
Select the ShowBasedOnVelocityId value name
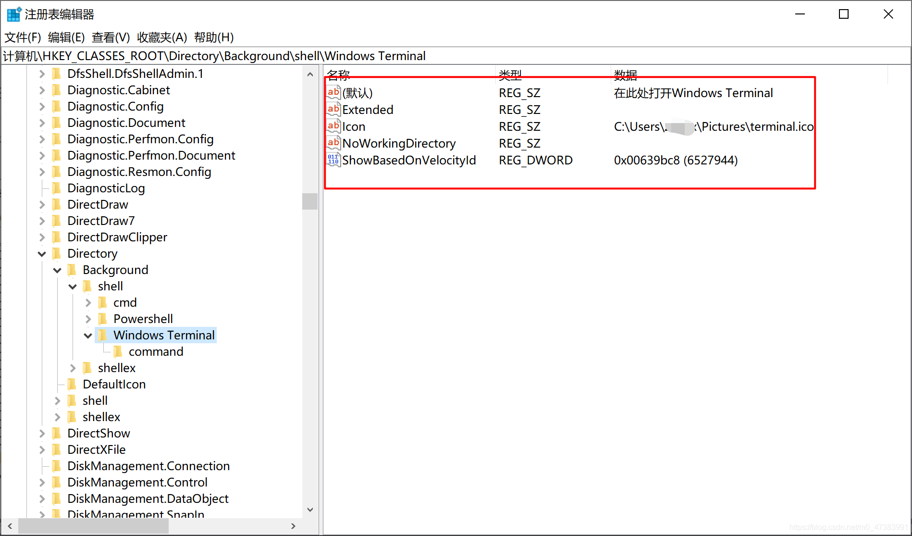click(x=409, y=160)
